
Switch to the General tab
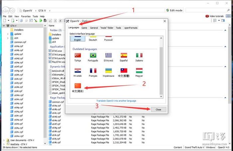94,28
